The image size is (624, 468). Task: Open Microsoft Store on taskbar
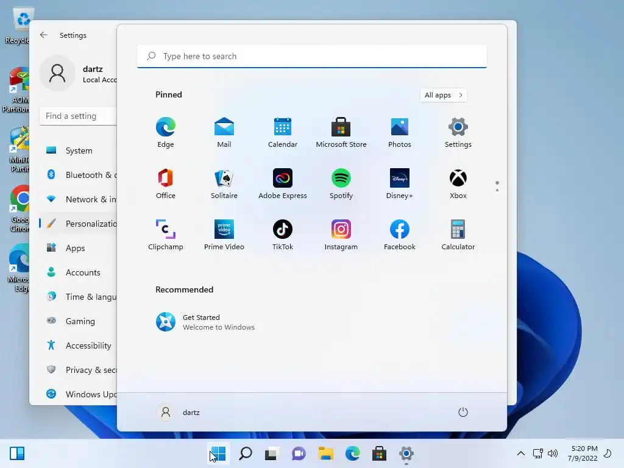tap(379, 453)
